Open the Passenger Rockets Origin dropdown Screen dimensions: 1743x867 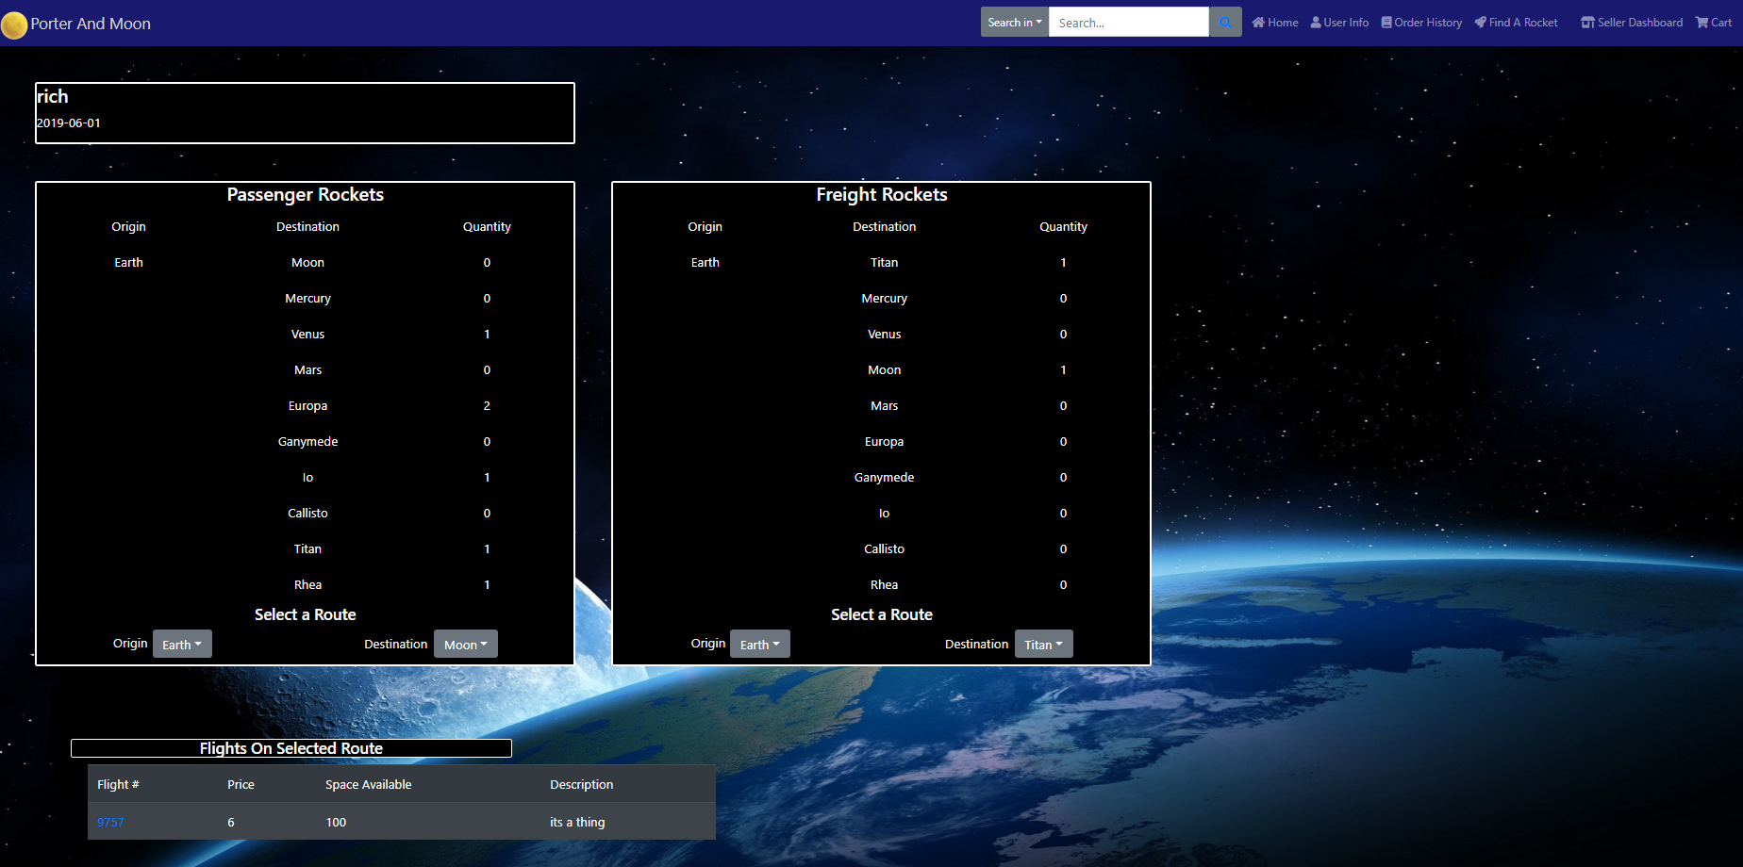click(x=182, y=645)
